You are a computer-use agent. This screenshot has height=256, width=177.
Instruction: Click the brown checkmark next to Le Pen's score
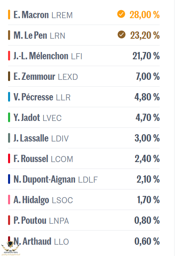(121, 35)
